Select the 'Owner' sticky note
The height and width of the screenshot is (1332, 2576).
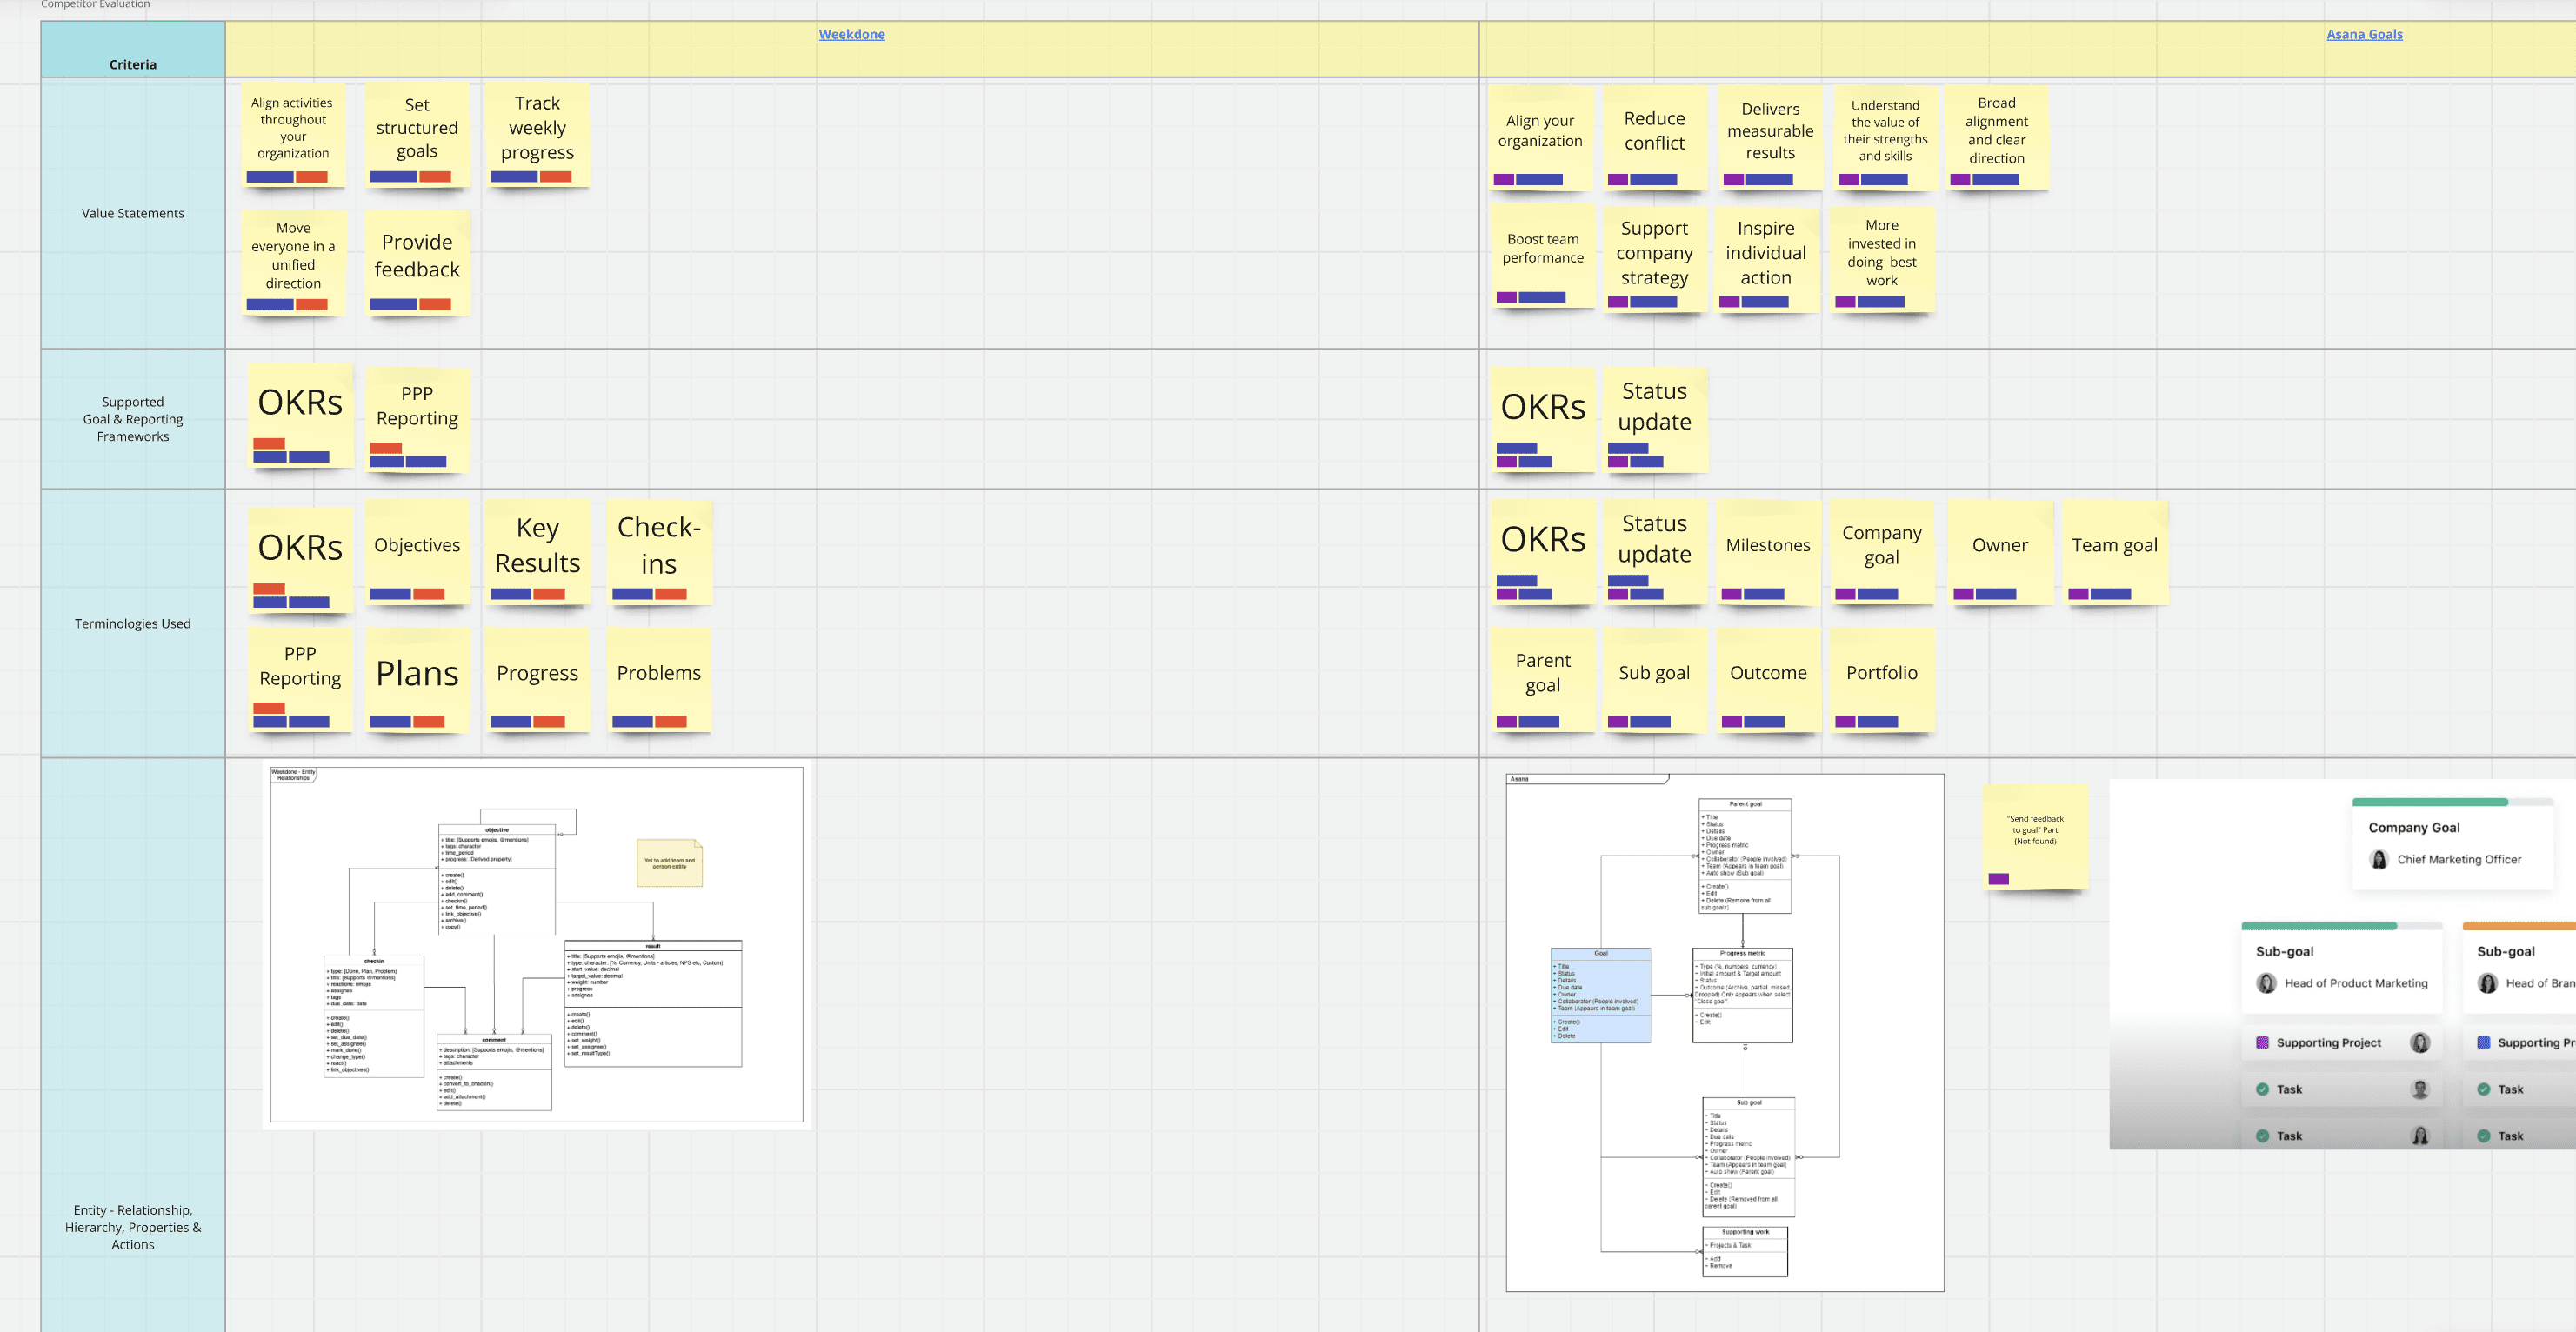point(2000,552)
